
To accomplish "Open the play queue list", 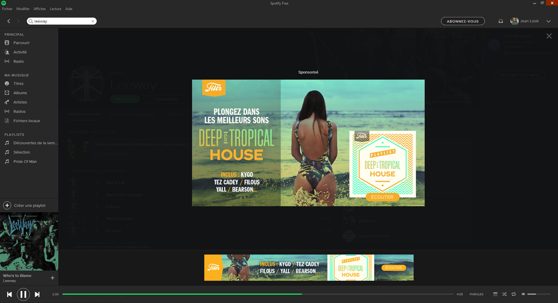I will pos(495,294).
